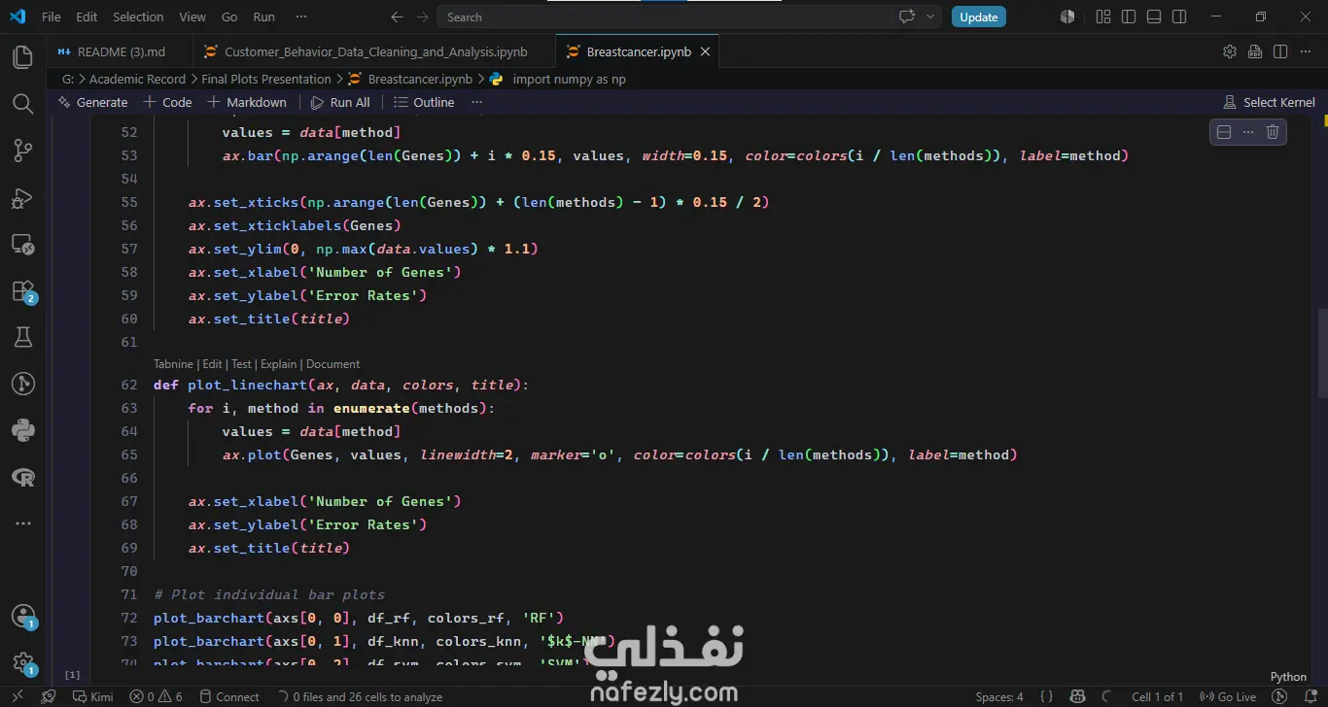Open the Explorer view in activity bar
Image resolution: width=1328 pixels, height=707 pixels.
click(x=22, y=57)
